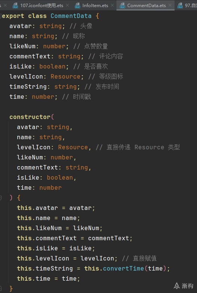Image resolution: width=197 pixels, height=293 pixels.
Task: Switch to the InfoItem.ets tab
Action: pyautogui.click(x=95, y=6)
